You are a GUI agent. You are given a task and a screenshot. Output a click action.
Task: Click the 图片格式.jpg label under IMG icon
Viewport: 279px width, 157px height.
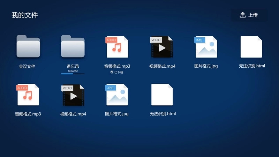(x=206, y=66)
